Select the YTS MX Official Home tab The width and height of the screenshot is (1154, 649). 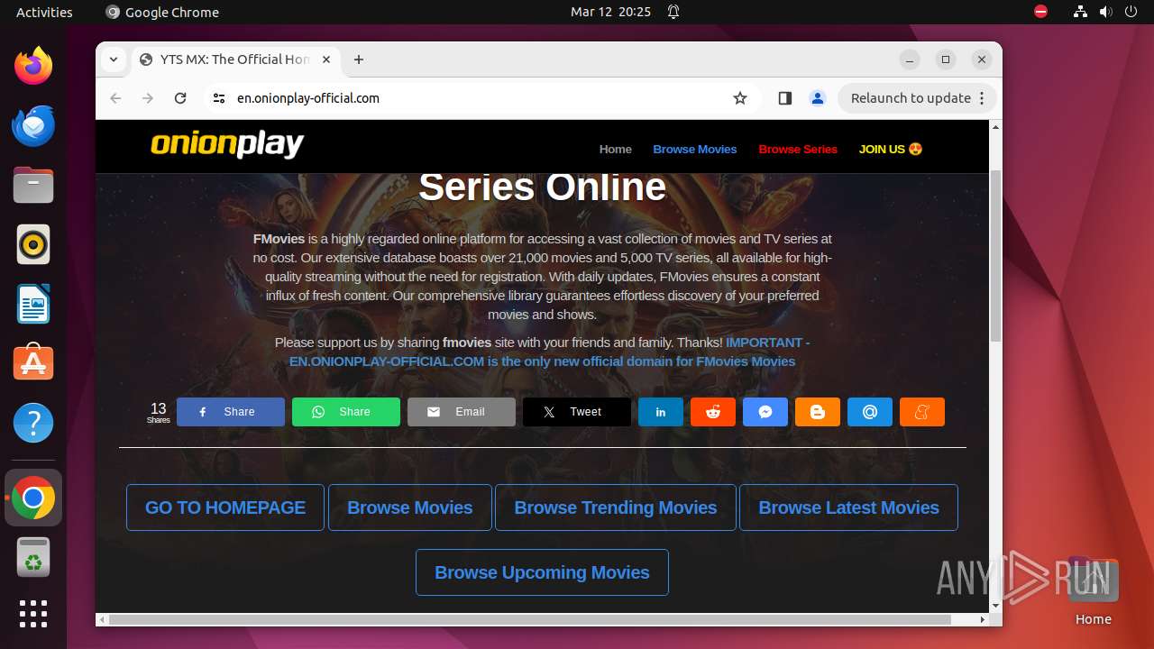[x=236, y=59]
